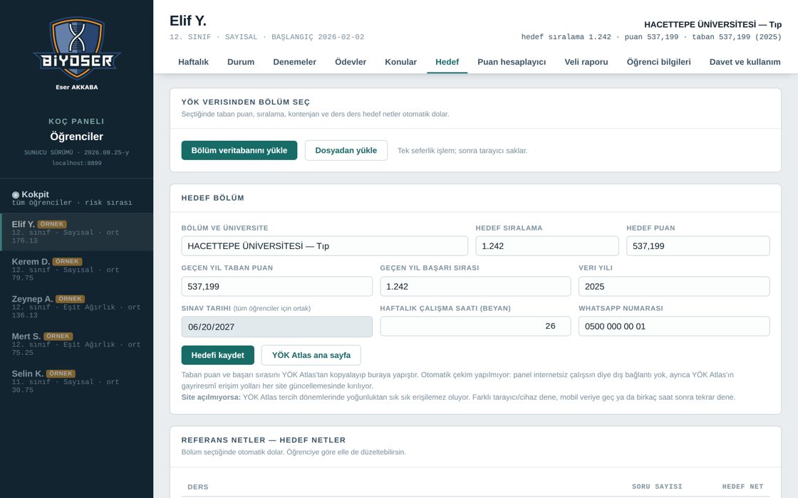
Task: Edit the Hedef Puan field
Action: point(698,246)
